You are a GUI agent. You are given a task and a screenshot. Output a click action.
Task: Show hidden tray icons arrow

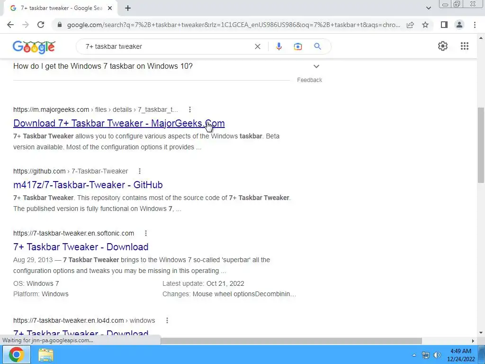(x=414, y=355)
